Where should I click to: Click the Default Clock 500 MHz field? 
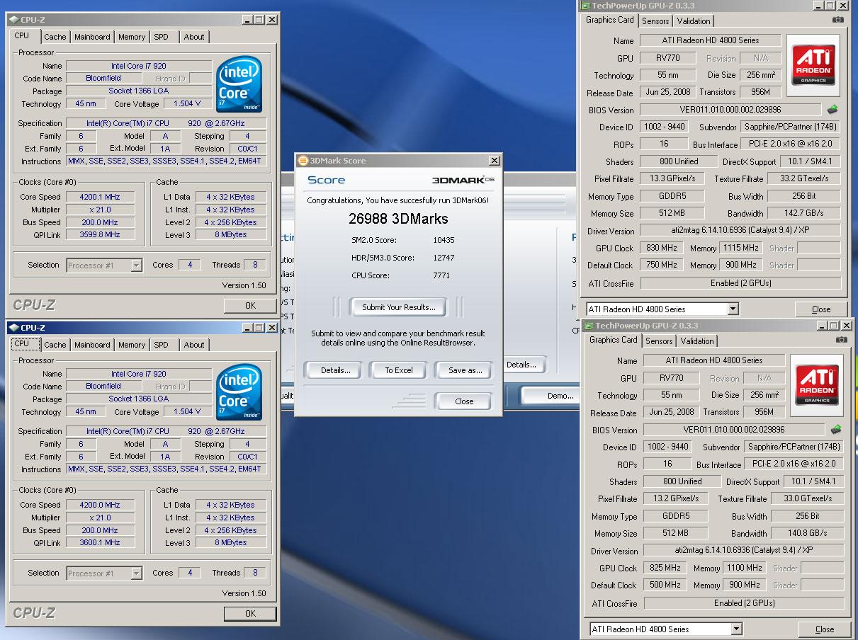pyautogui.click(x=664, y=585)
